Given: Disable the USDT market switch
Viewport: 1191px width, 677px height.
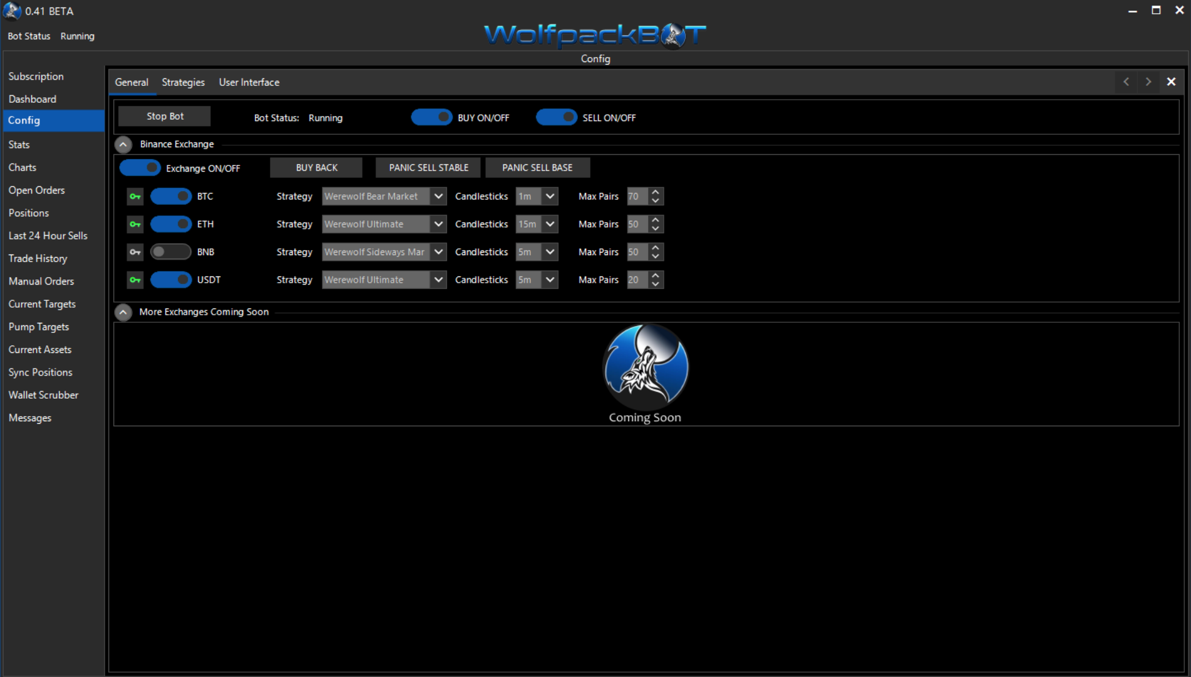Looking at the screenshot, I should [171, 280].
